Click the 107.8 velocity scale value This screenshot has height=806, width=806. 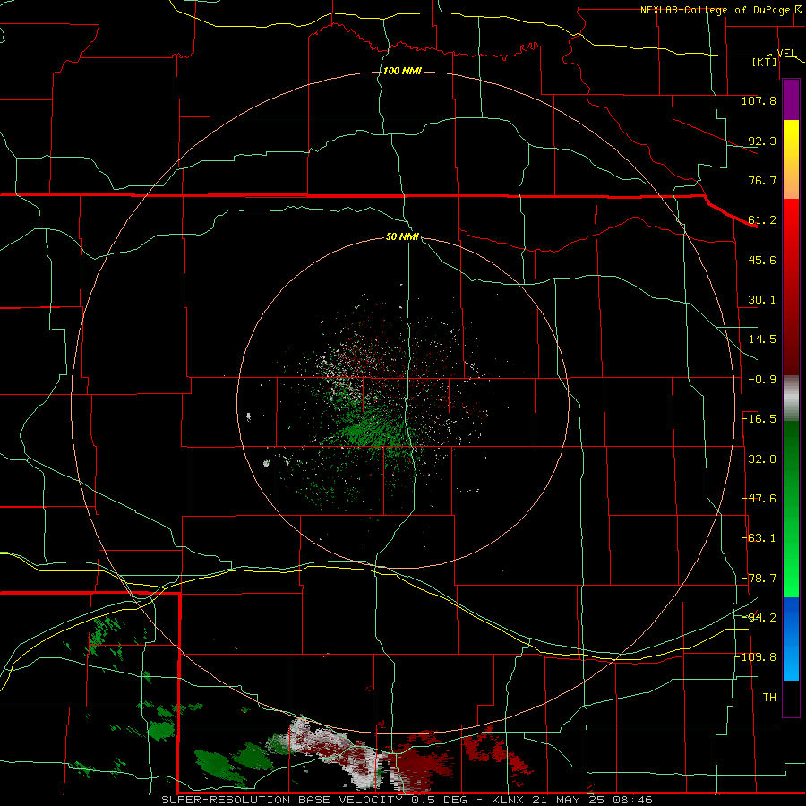pos(759,101)
